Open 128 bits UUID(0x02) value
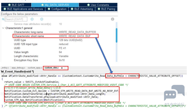The width and height of the screenshot is (187, 109). coord(71,40)
